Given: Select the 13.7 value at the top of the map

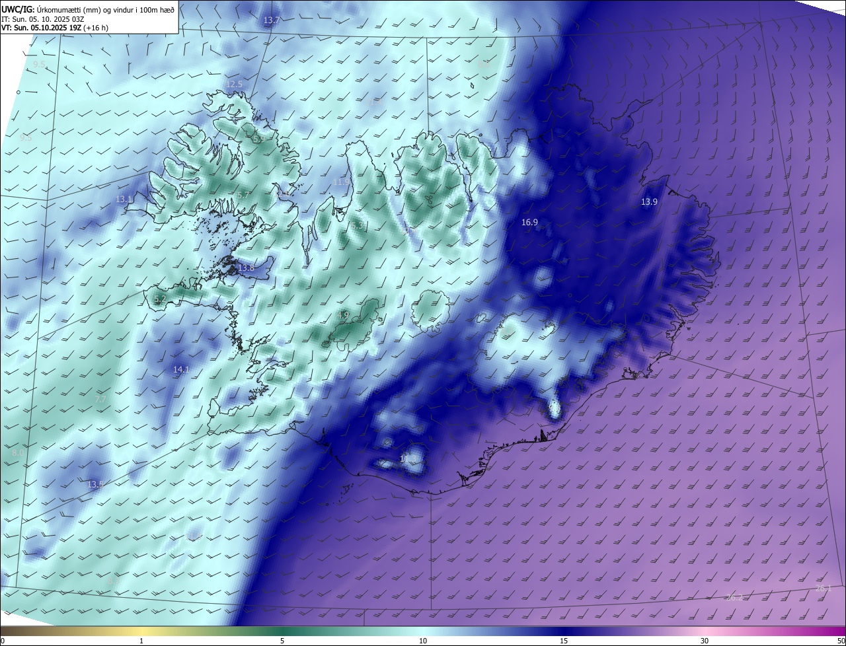Looking at the screenshot, I should [272, 20].
